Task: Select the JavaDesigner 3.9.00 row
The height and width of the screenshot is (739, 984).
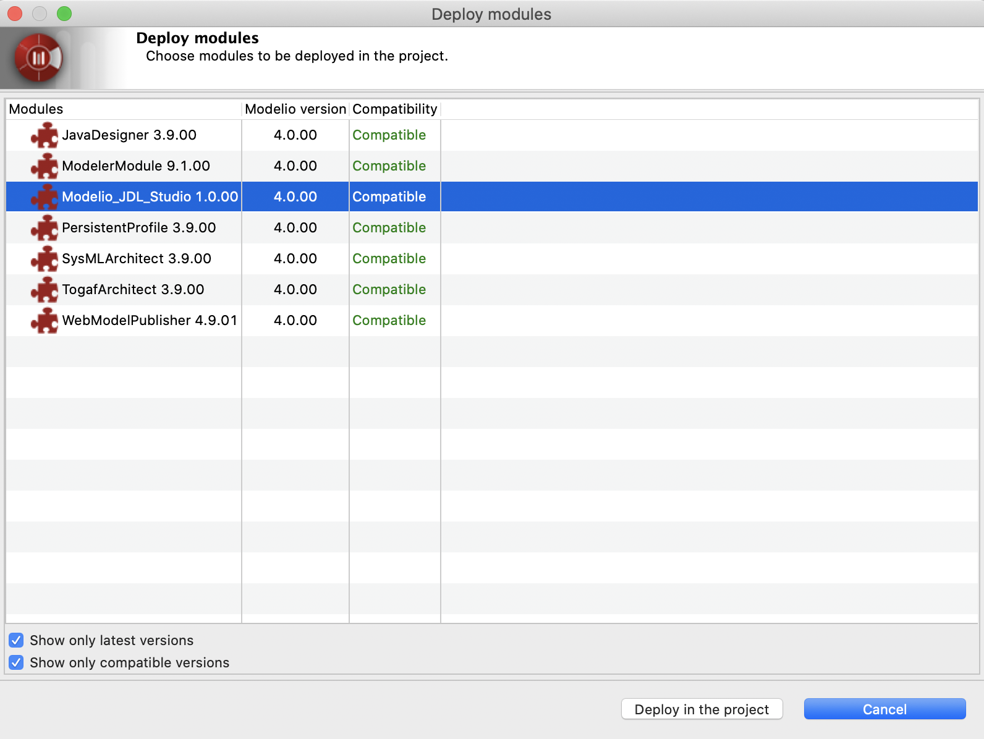Action: pos(492,135)
